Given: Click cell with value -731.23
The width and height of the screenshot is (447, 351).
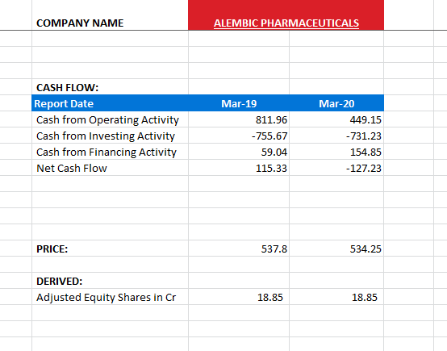Looking at the screenshot, I should coord(336,136).
